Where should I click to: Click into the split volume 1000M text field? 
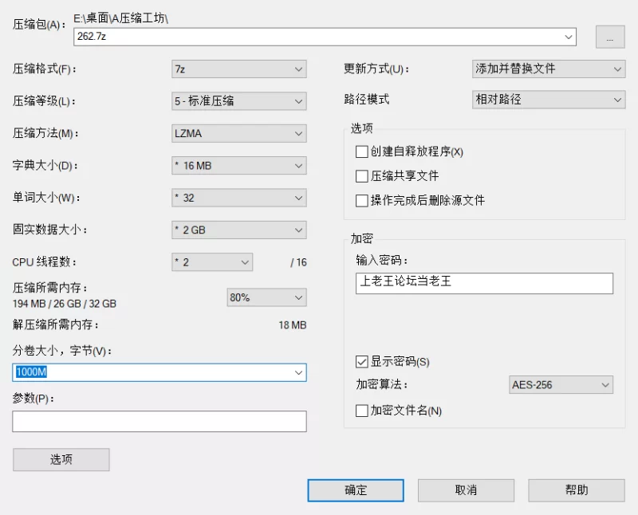[152, 372]
